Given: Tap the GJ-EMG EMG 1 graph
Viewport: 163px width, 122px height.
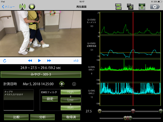Looking at the screenshot, I should click(130, 70).
